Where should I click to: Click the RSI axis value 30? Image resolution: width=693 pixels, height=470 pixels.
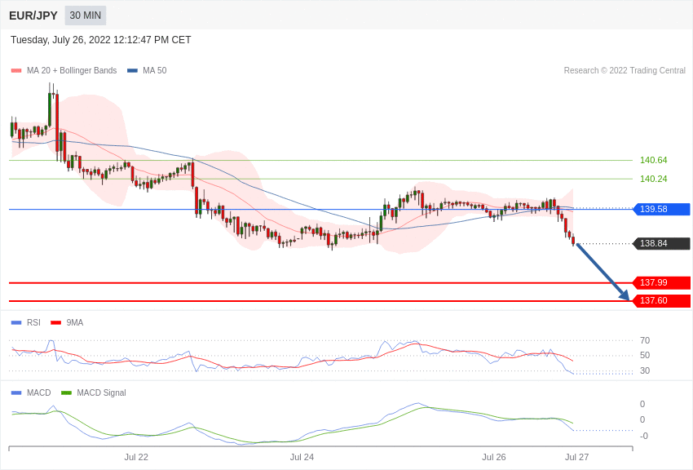pos(645,371)
